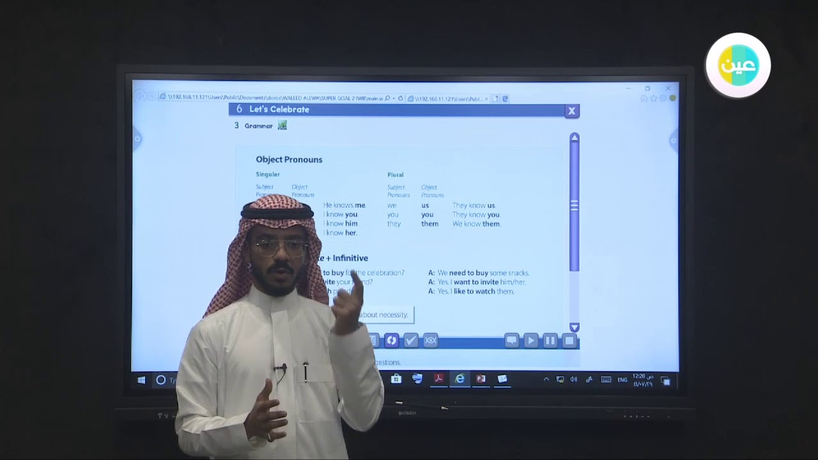The width and height of the screenshot is (818, 460).
Task: Open PowerPoint from the taskbar
Action: click(x=481, y=379)
